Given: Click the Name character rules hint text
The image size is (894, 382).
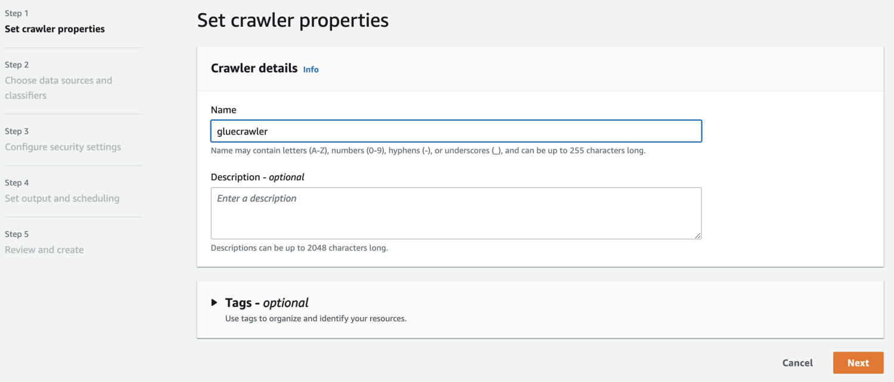Looking at the screenshot, I should tap(428, 151).
